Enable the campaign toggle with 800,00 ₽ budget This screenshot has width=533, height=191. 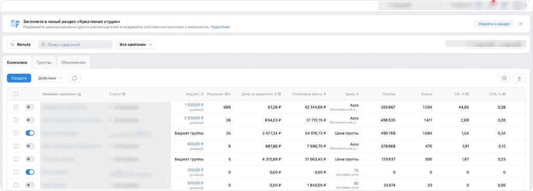click(30, 146)
